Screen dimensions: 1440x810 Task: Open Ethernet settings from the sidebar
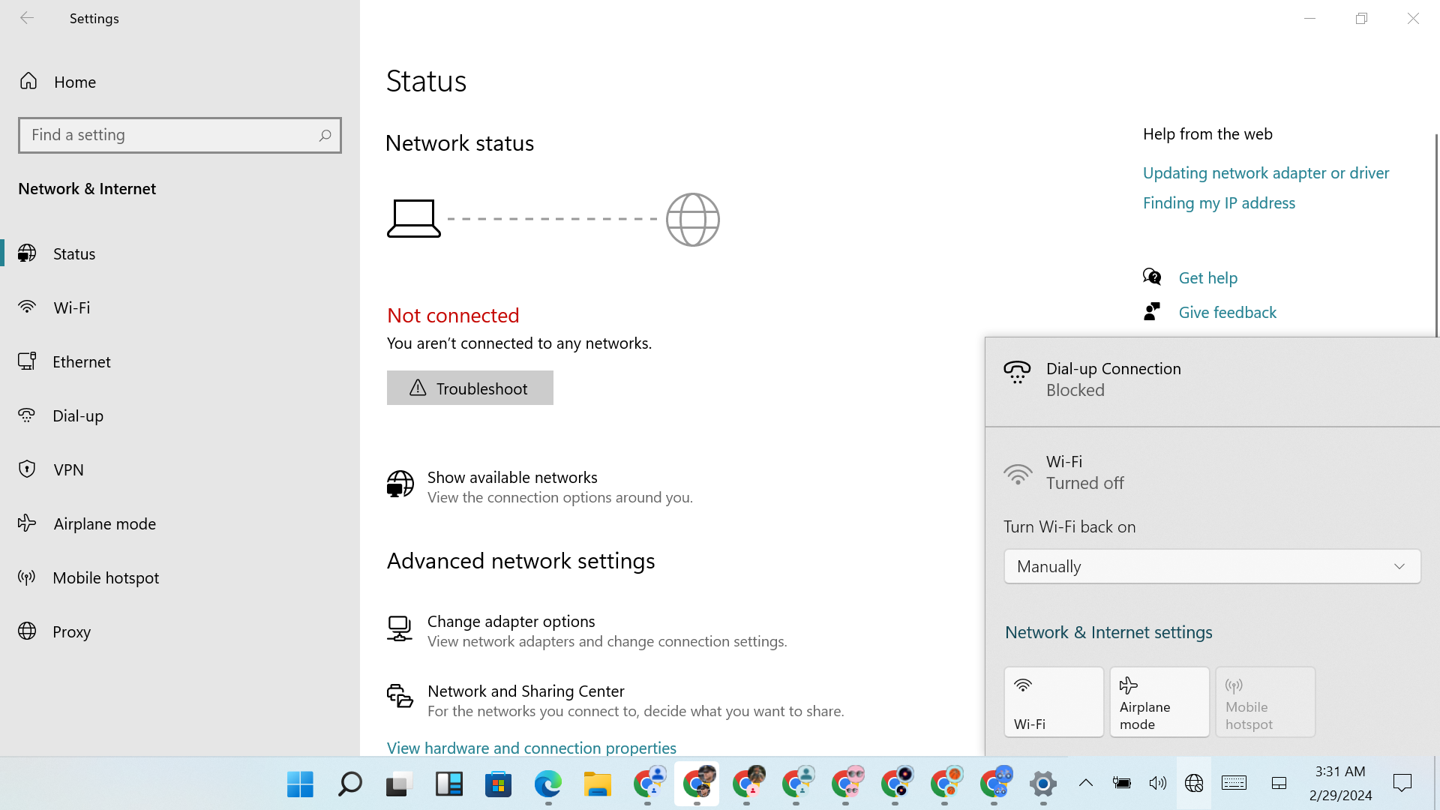click(x=81, y=361)
